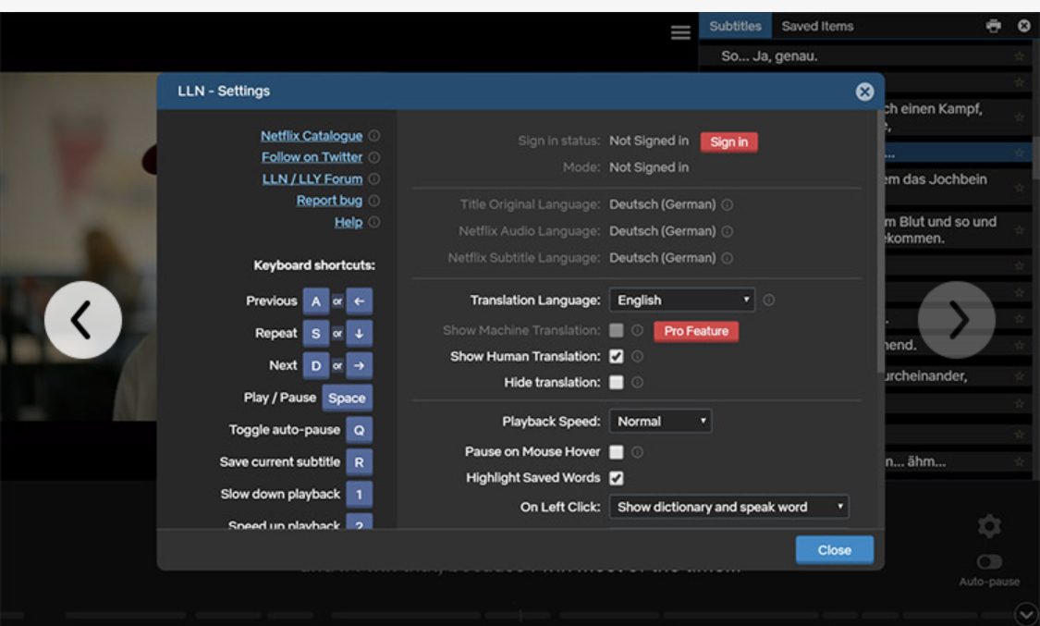Click info icon for Title Original Language
1040x626 pixels.
pos(727,205)
